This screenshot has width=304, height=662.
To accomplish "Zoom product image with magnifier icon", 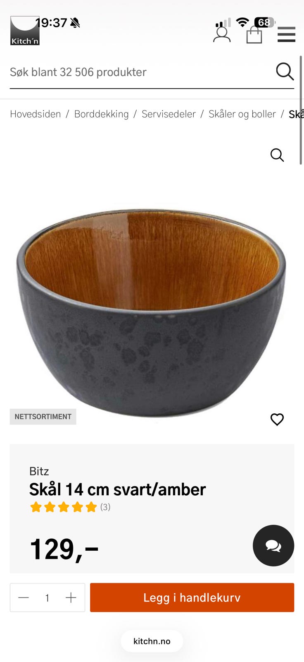I will coord(277,155).
